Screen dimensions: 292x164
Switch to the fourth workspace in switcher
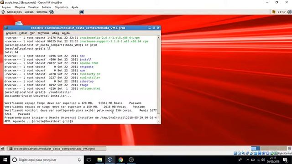click(x=282, y=148)
